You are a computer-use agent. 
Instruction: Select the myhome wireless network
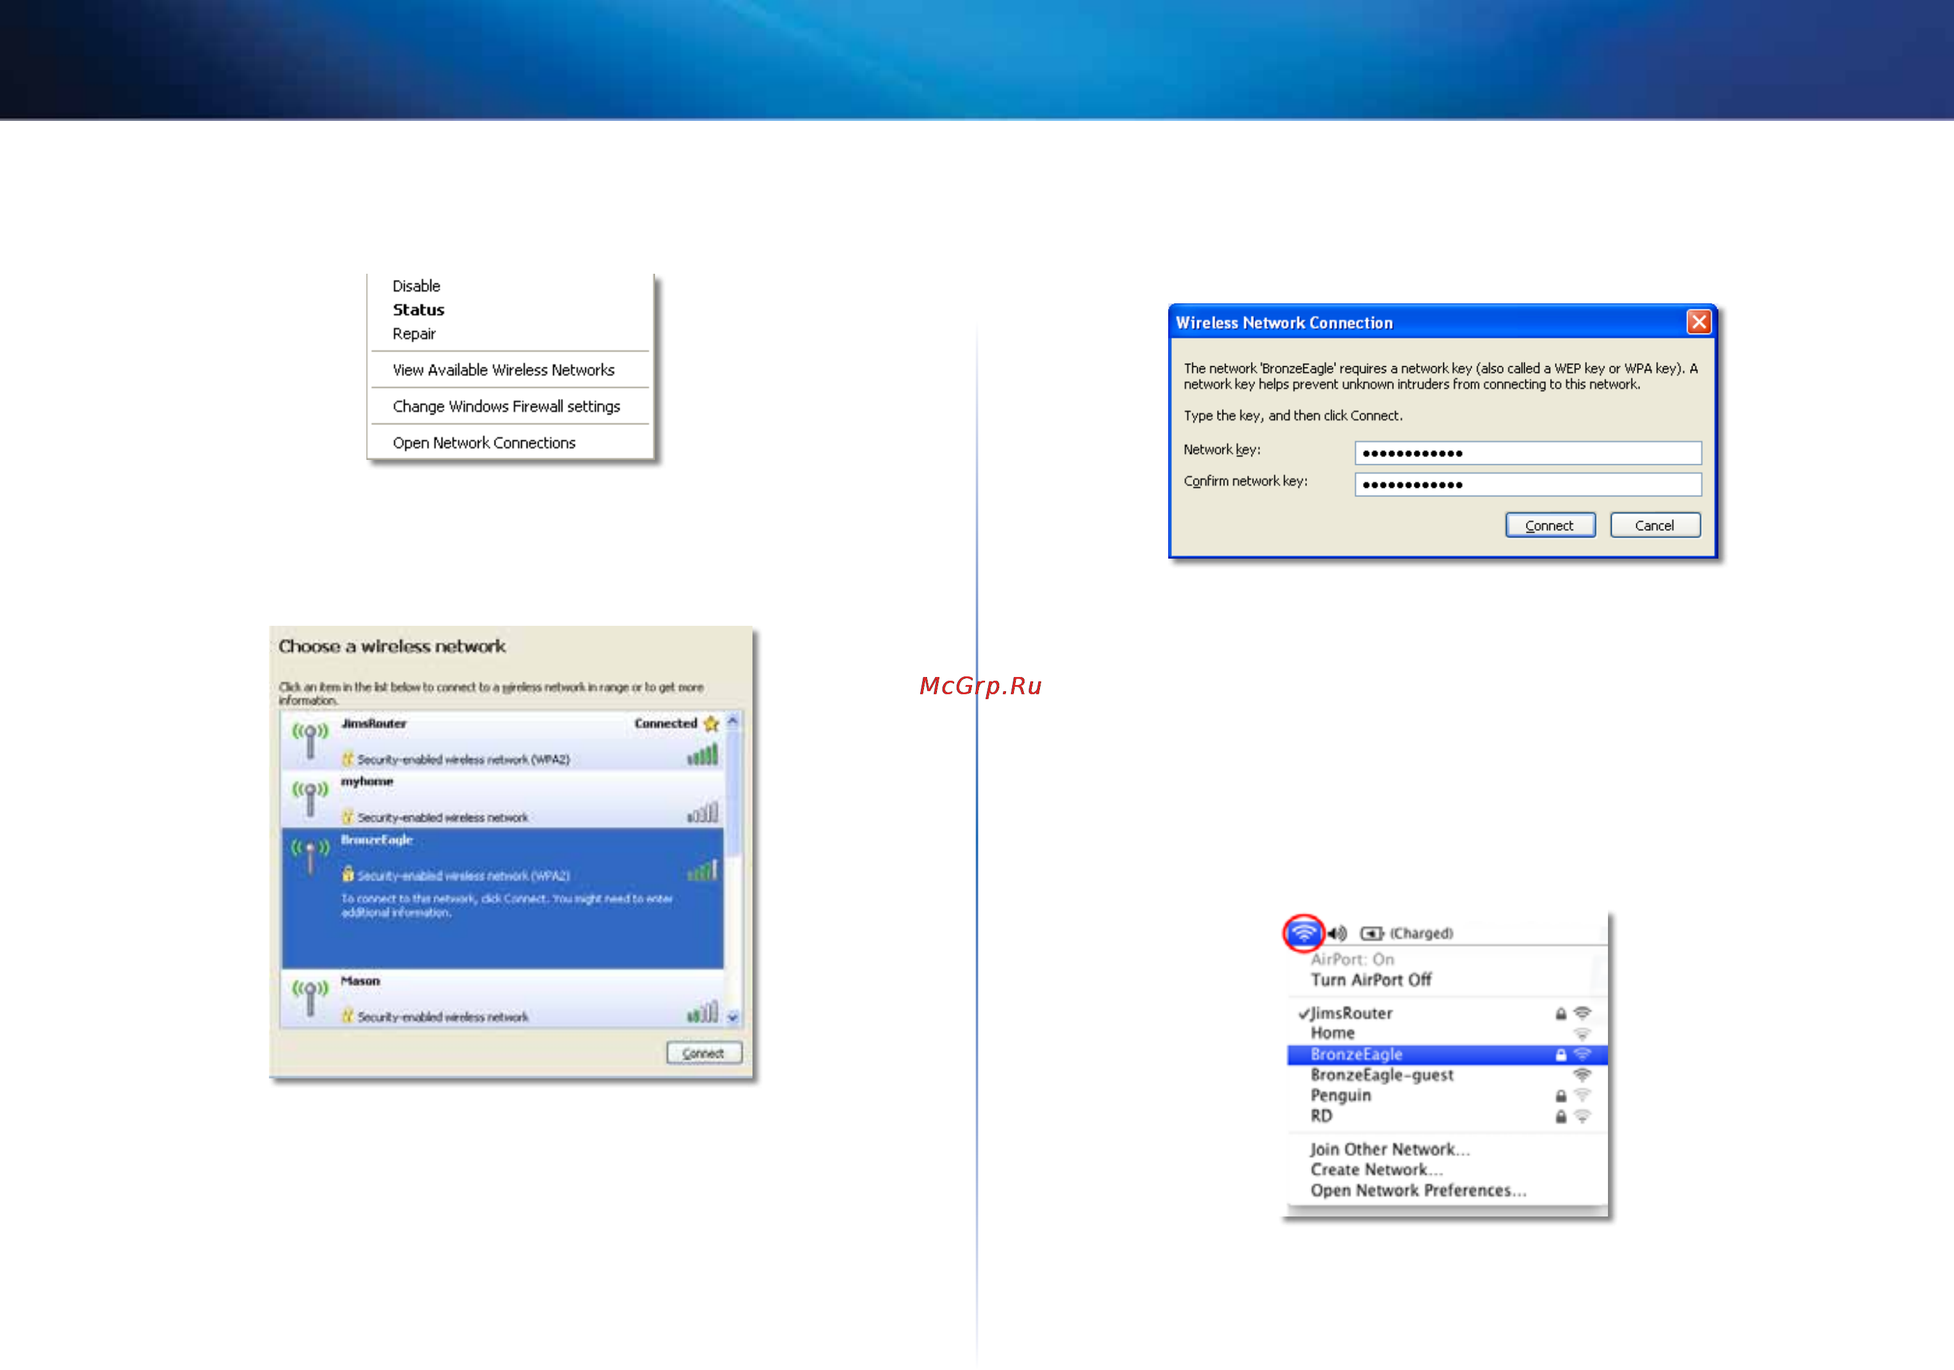tap(502, 799)
